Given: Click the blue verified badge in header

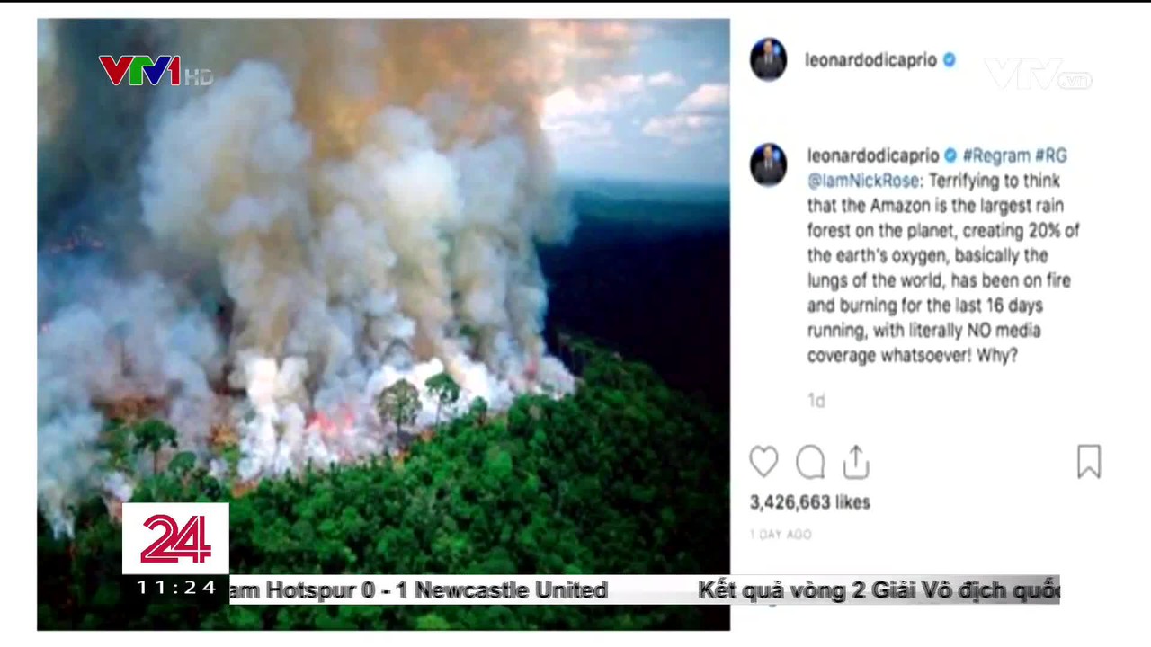Looking at the screenshot, I should pyautogui.click(x=949, y=60).
